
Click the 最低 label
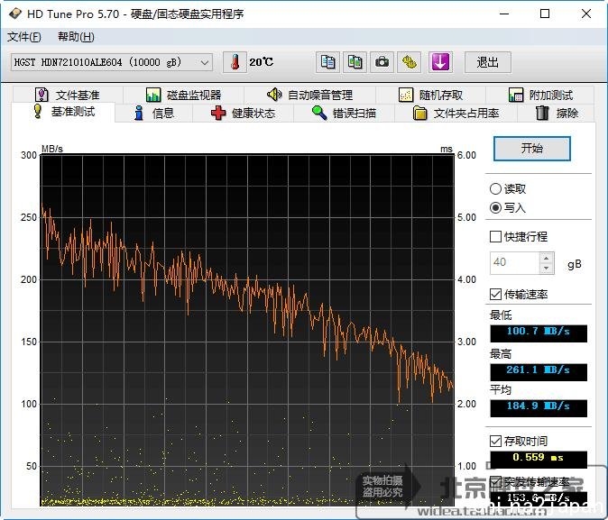pos(501,315)
